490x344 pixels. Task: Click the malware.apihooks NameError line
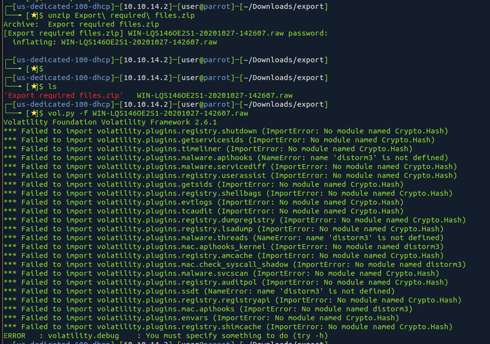[225, 158]
